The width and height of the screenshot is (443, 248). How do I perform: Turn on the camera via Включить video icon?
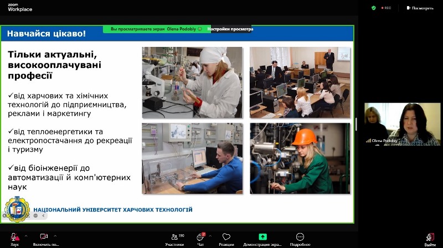tap(44, 237)
